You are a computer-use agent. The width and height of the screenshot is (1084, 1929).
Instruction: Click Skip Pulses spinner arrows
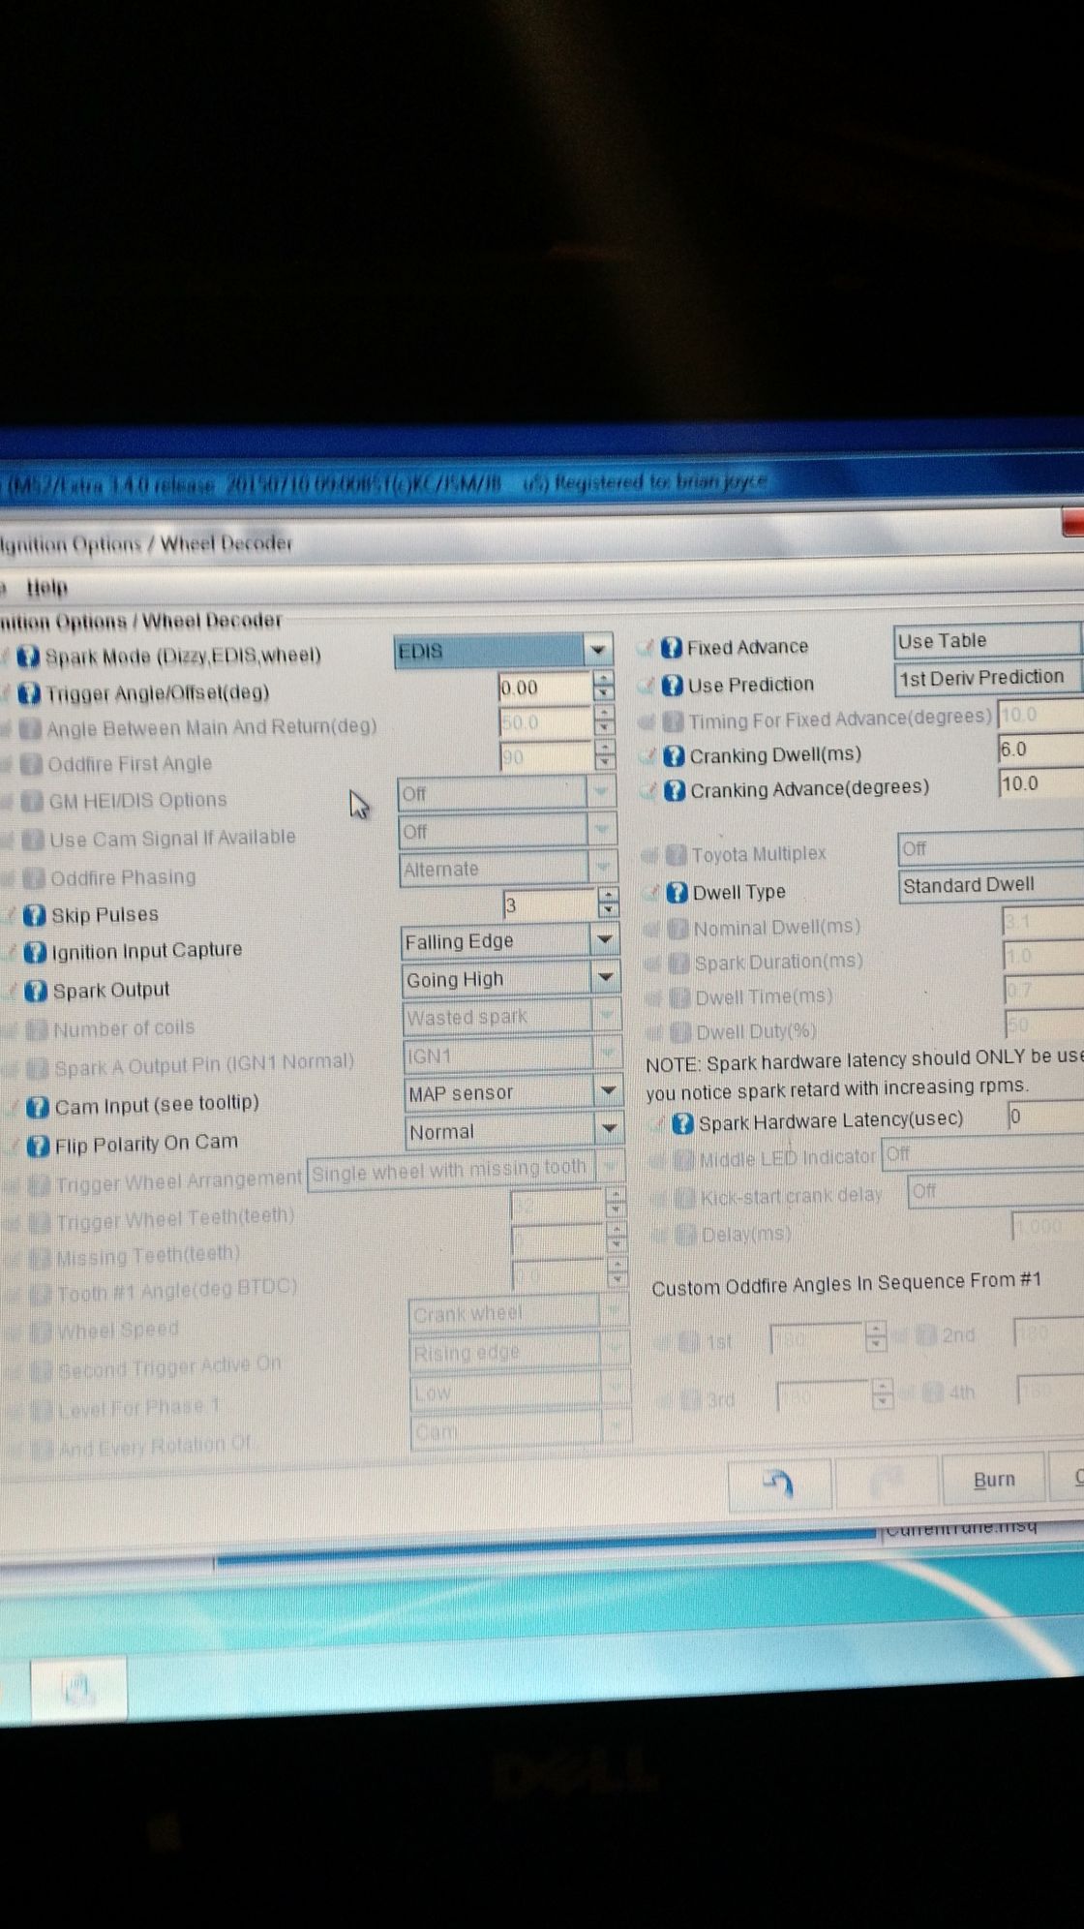click(608, 903)
